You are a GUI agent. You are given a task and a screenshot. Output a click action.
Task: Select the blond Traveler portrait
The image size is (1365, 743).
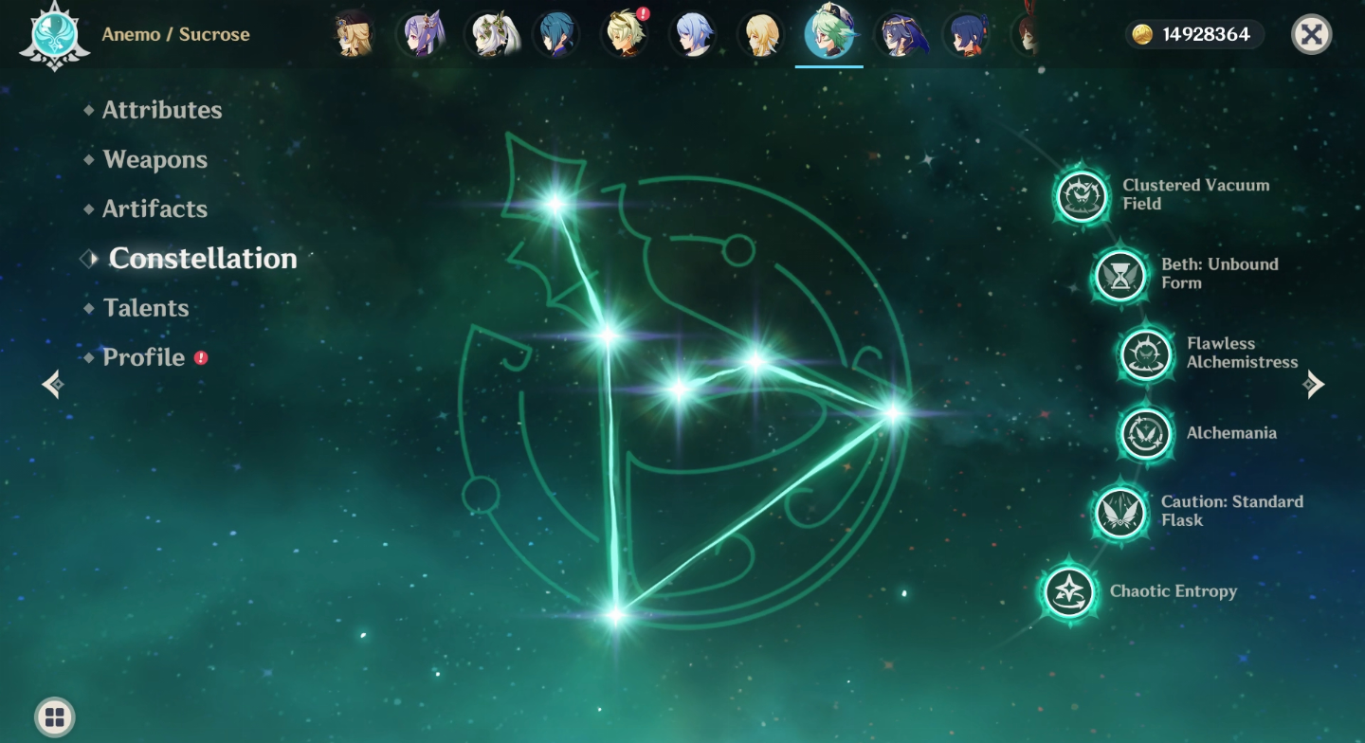pyautogui.click(x=761, y=35)
